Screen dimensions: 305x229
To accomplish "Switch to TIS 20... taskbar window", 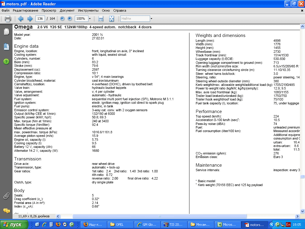I will 174,225.
